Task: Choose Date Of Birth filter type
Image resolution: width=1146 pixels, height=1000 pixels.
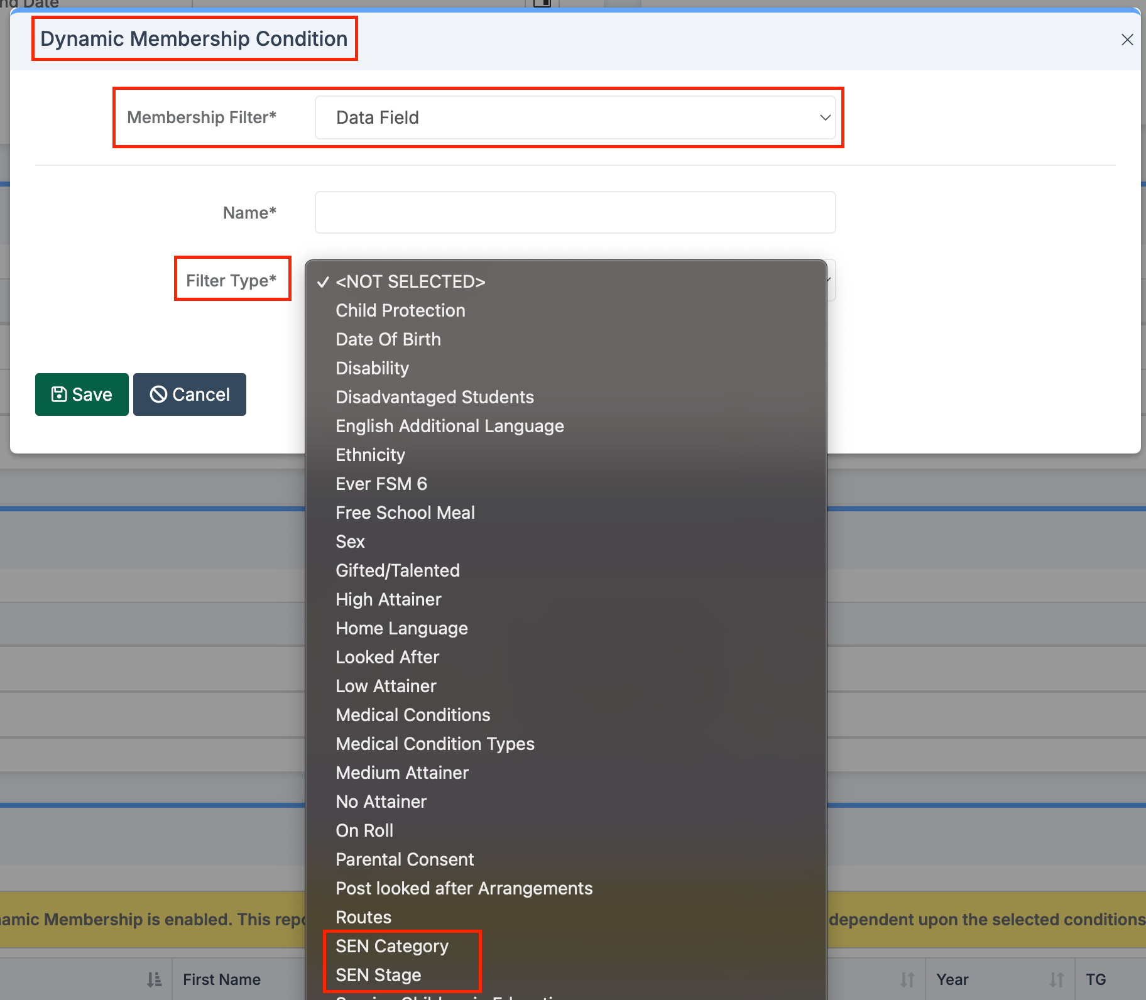Action: pos(388,339)
